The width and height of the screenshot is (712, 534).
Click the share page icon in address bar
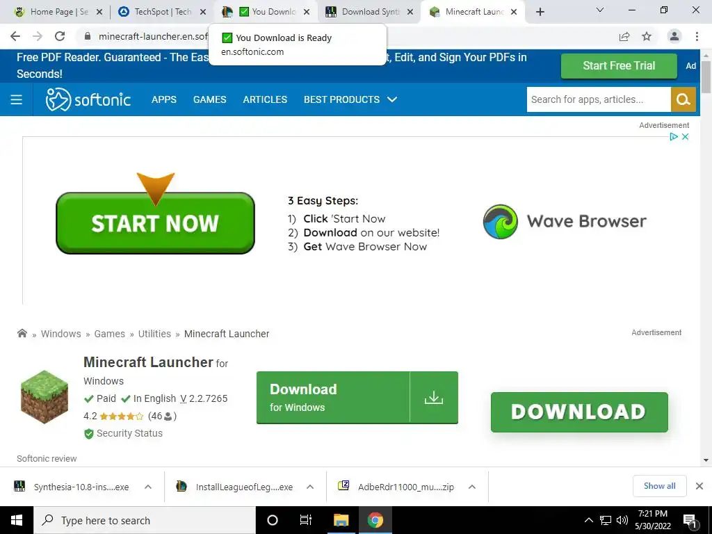(624, 36)
